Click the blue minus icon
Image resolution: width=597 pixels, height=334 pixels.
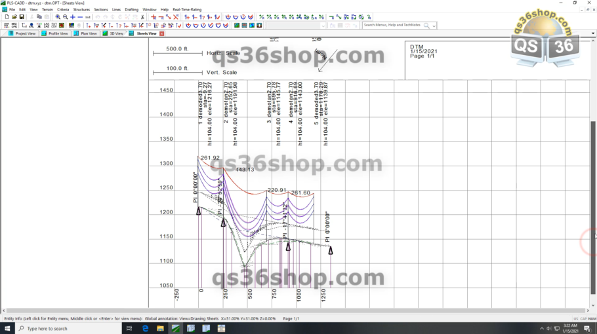(80, 17)
